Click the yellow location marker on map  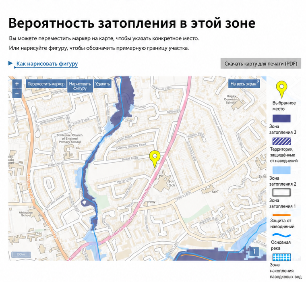[155, 159]
